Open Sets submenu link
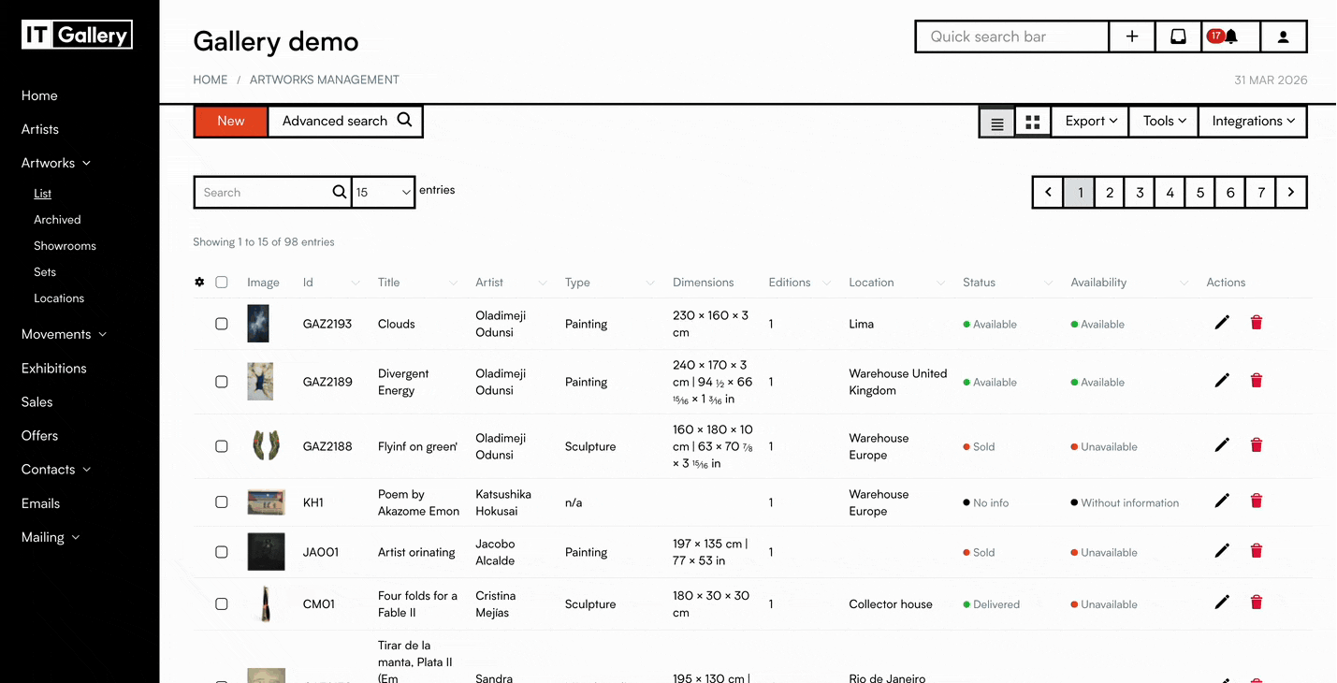Viewport: 1337px width, 683px height. (x=45, y=272)
